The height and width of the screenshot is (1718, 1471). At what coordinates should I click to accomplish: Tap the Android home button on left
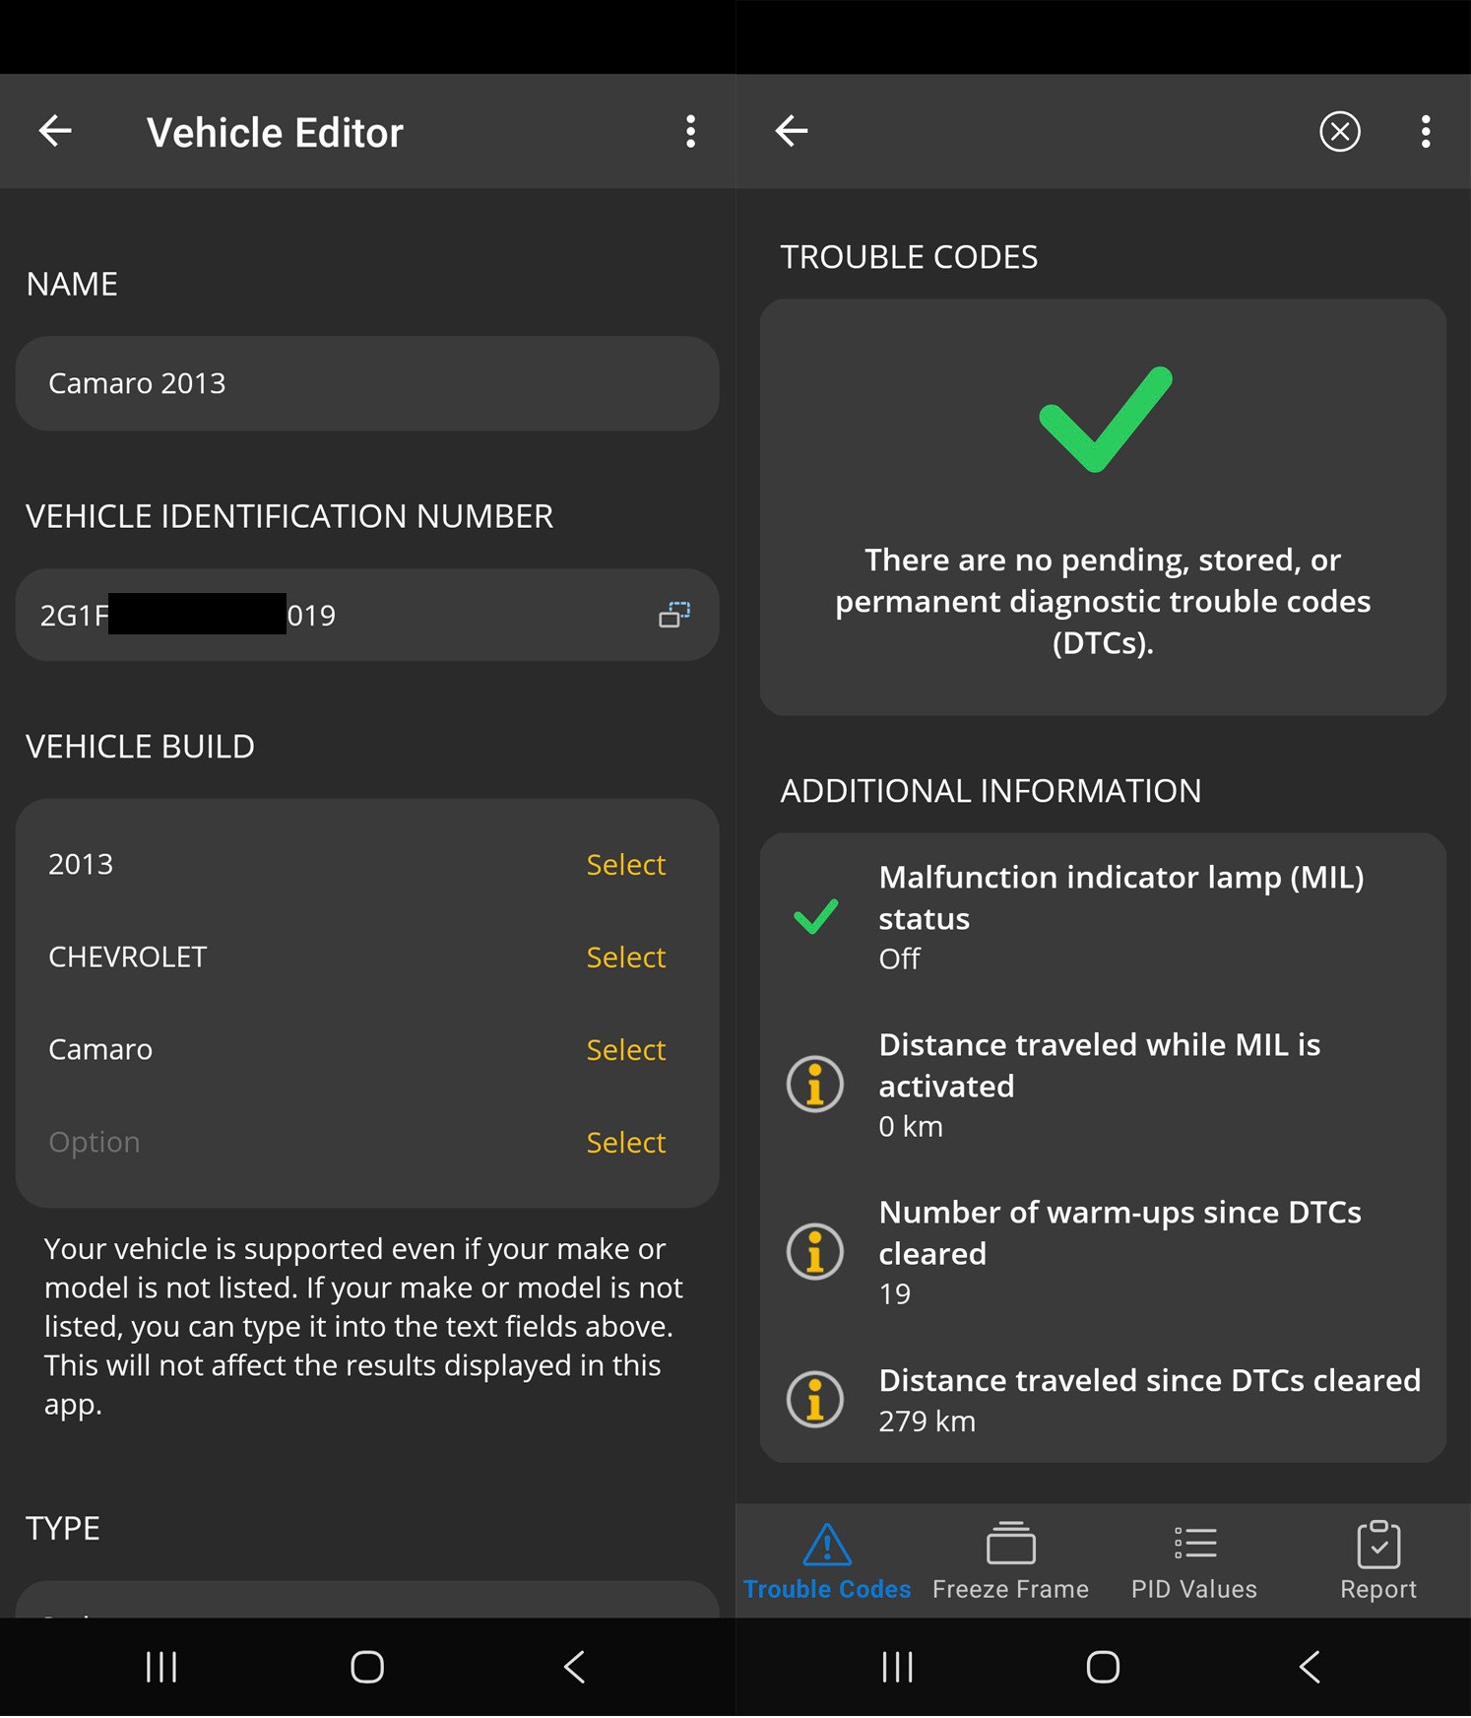[x=367, y=1668]
